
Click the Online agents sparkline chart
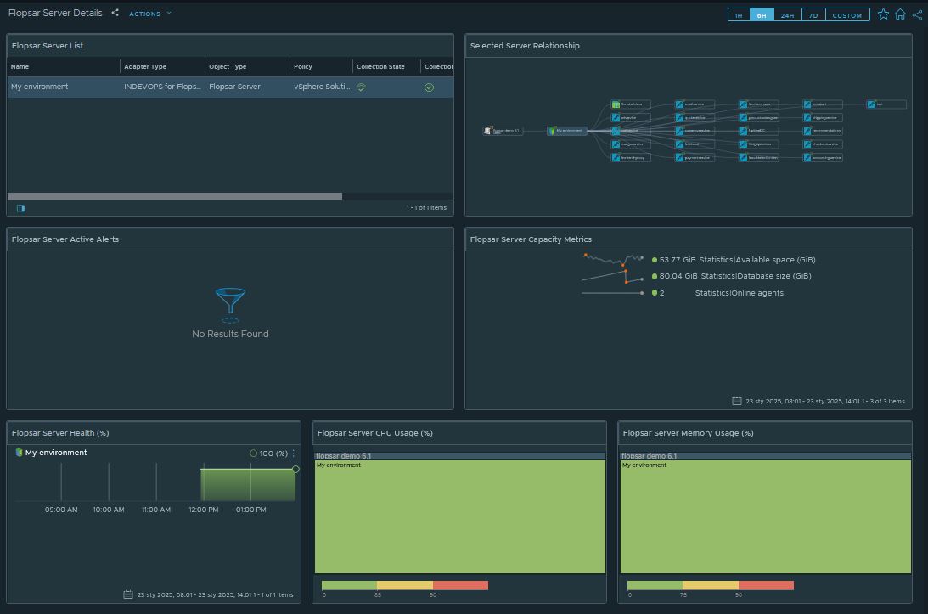click(613, 292)
